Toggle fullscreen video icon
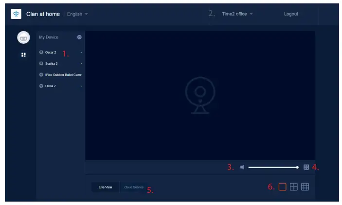 tap(306, 167)
